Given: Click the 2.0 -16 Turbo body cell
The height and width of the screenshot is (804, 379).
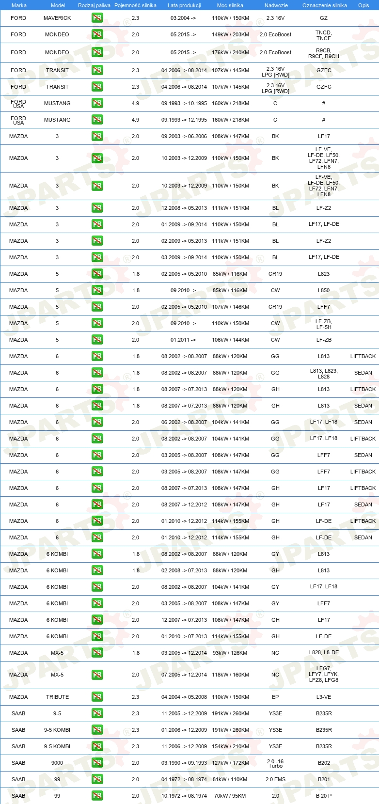Looking at the screenshot, I should tap(275, 763).
